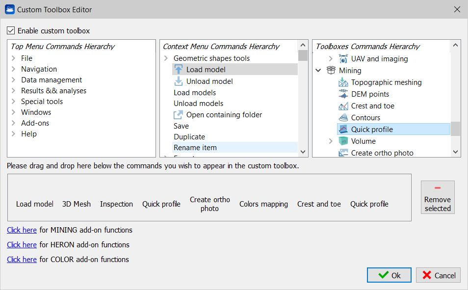Expand the Geometric shapes tools node

point(166,58)
